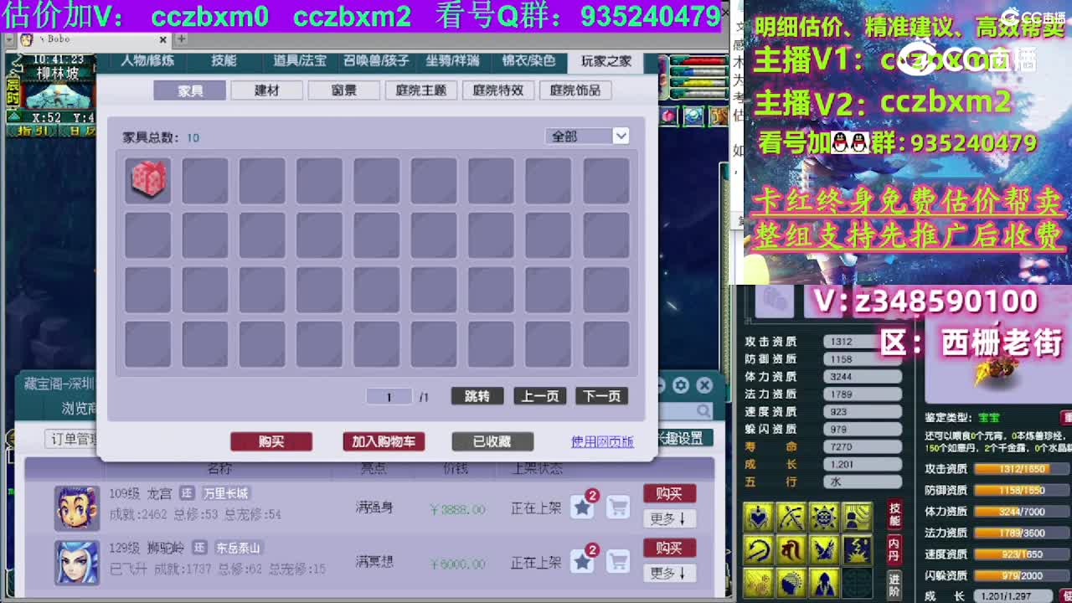This screenshot has width=1072, height=603.
Task: Click the sun wheel skill icon
Action: pyautogui.click(x=824, y=517)
